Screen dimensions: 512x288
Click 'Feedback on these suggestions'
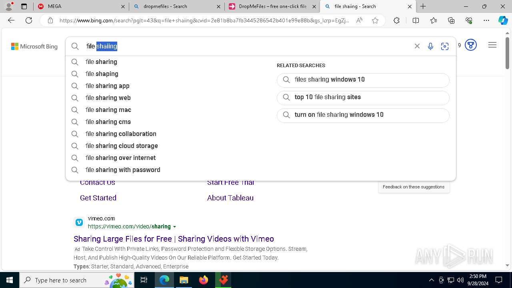pos(414,187)
